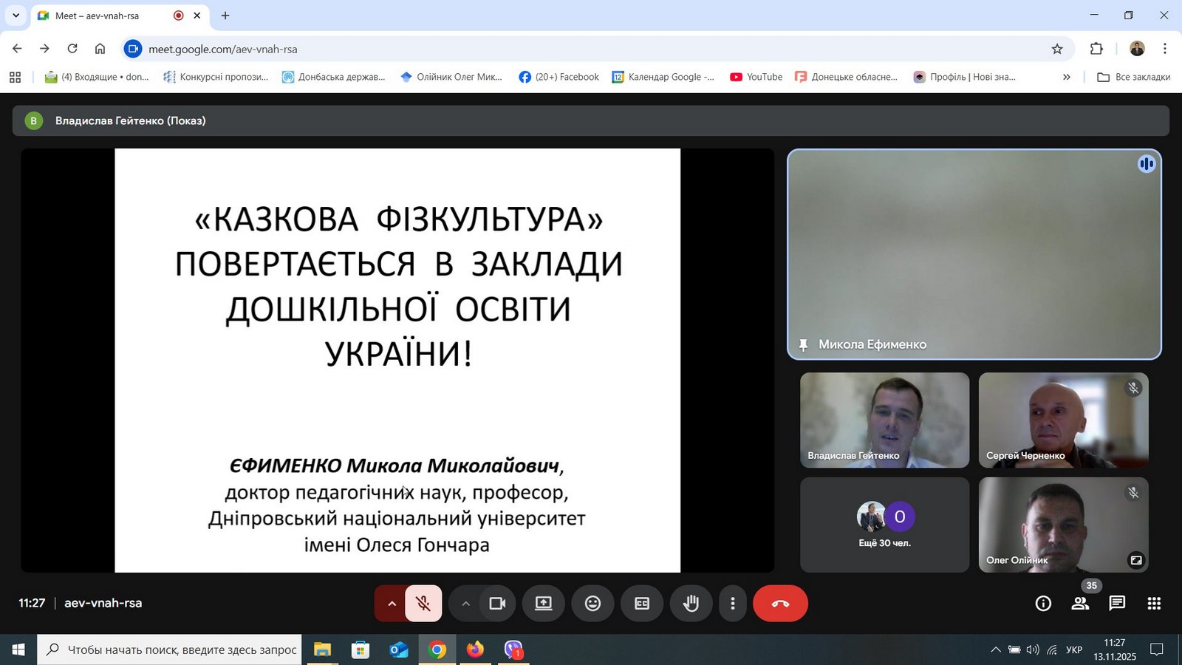
Task: Click the red leave call button
Action: point(780,604)
